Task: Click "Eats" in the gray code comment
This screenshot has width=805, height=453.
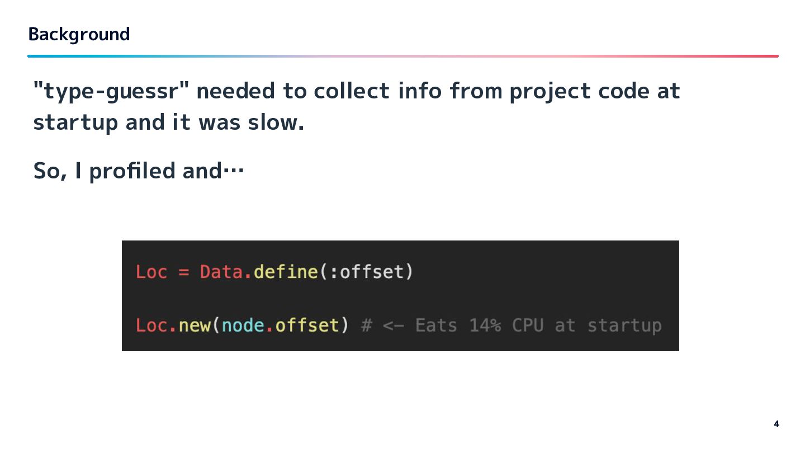Action: coord(435,325)
